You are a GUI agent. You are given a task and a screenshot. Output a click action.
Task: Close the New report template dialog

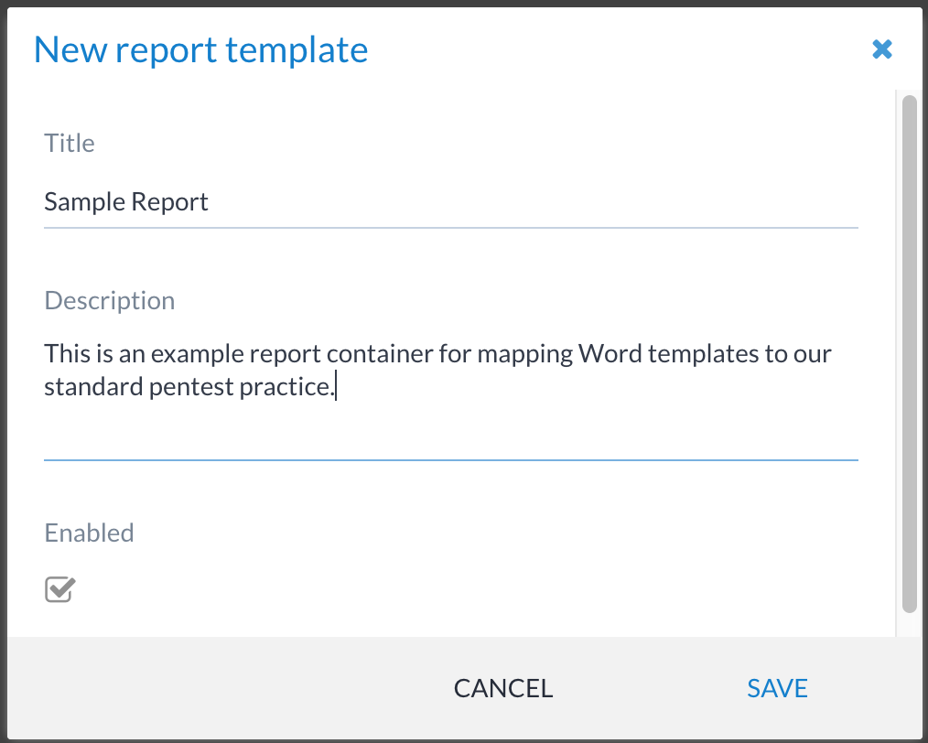point(881,49)
